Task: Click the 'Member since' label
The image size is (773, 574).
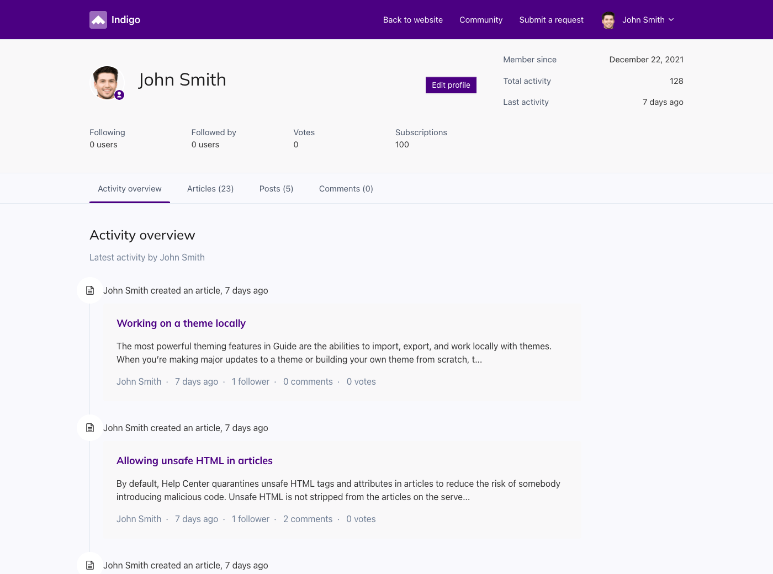Action: pyautogui.click(x=530, y=60)
